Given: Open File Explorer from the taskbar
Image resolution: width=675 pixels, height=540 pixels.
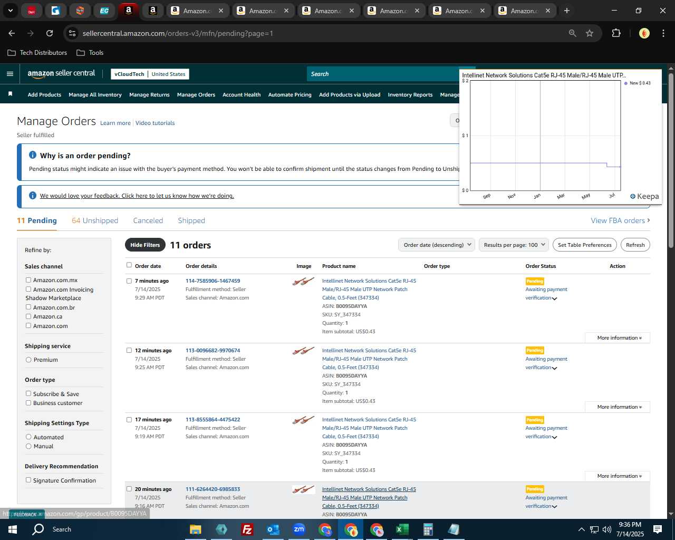Looking at the screenshot, I should coord(195,529).
